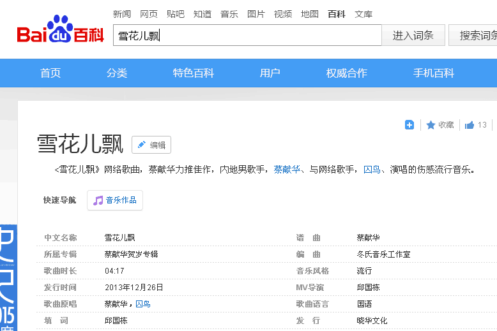This screenshot has height=331, width=497.
Task: Open the 首页 navigation tab
Action: pyautogui.click(x=50, y=73)
